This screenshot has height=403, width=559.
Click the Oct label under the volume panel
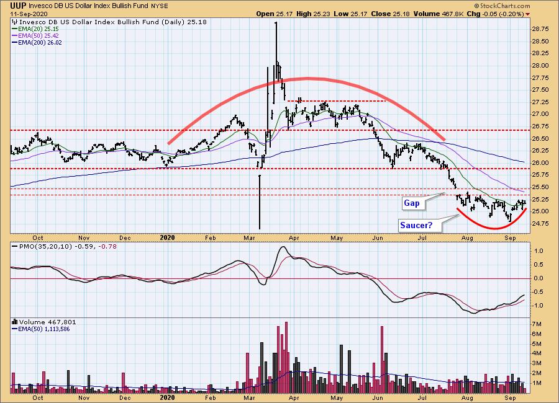click(x=38, y=397)
